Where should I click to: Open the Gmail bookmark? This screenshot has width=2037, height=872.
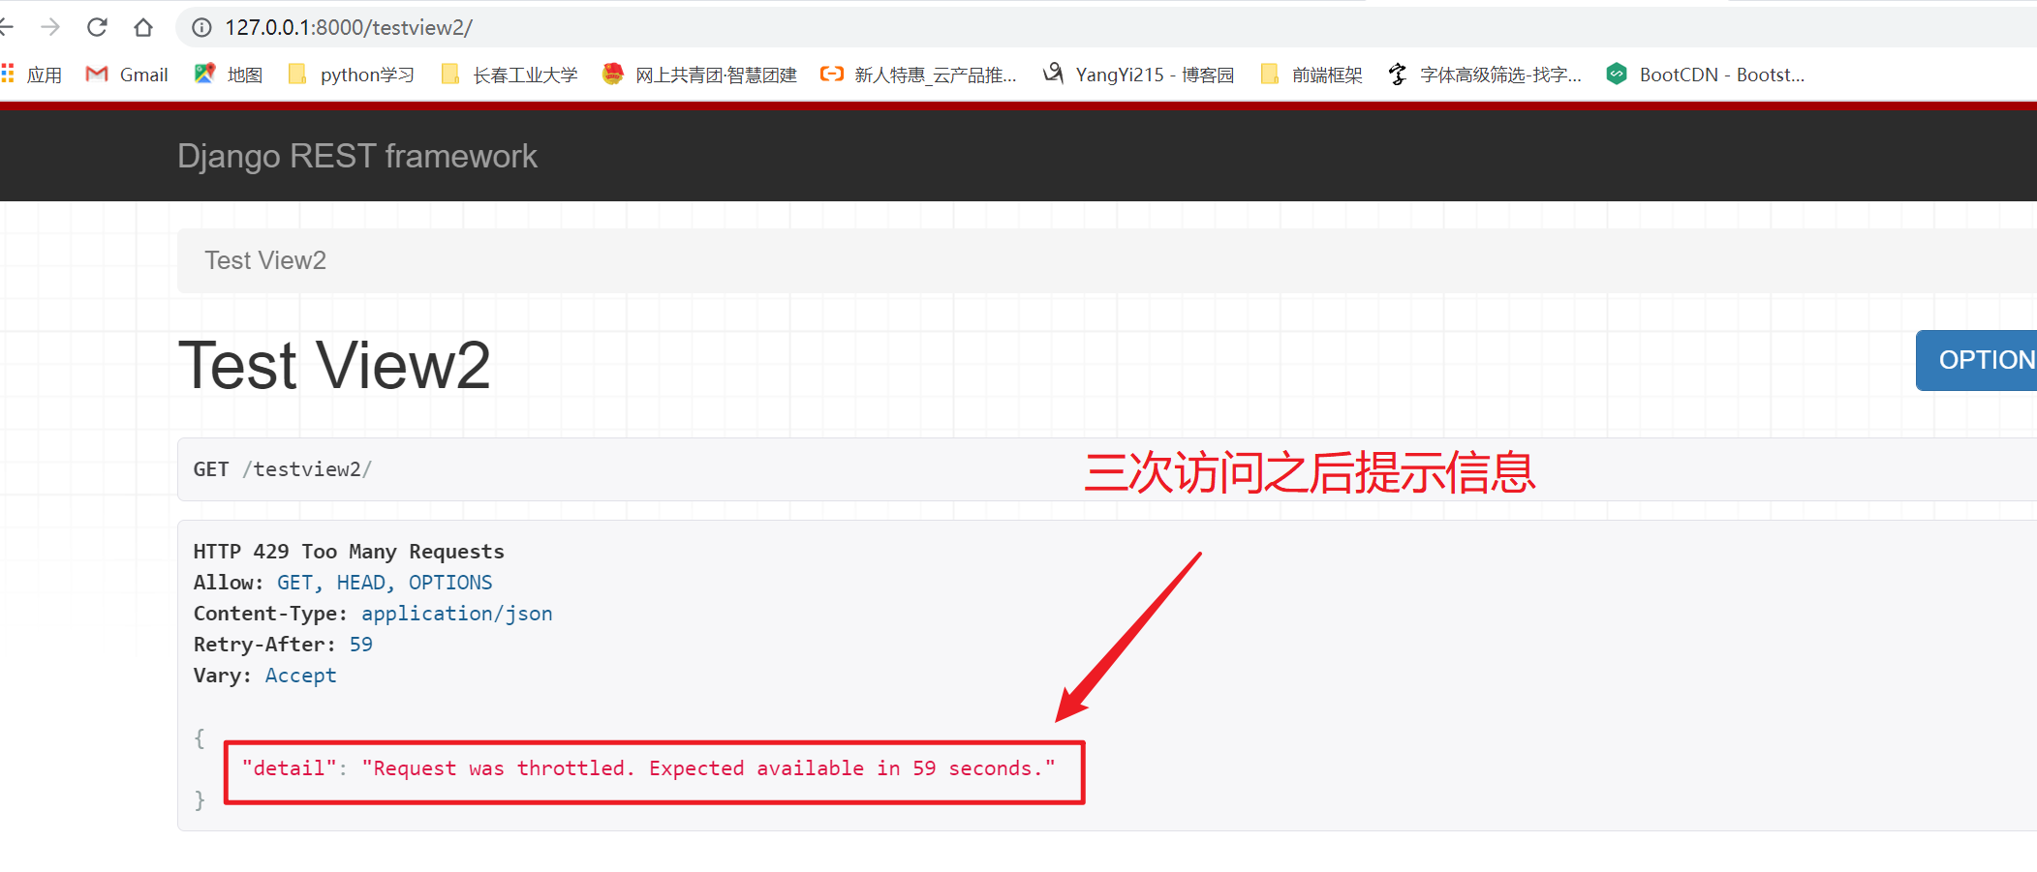[127, 75]
